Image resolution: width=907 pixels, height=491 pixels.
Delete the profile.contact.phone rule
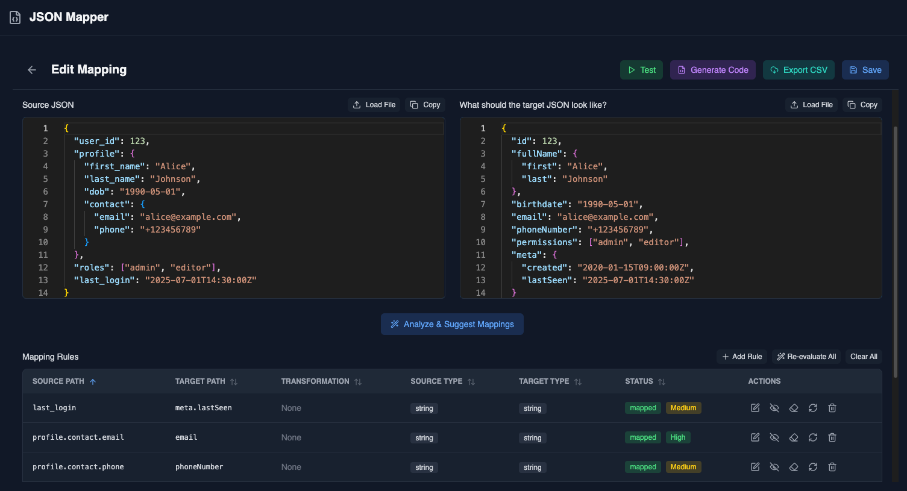click(x=832, y=467)
